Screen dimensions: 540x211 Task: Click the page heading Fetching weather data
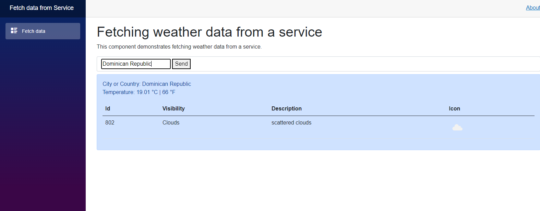[209, 32]
